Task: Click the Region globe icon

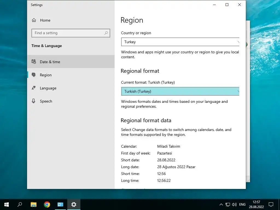Action: click(34, 75)
